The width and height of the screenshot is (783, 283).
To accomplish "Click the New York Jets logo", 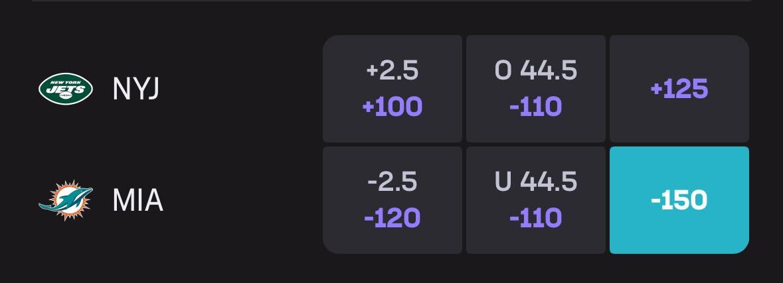I will tap(65, 89).
